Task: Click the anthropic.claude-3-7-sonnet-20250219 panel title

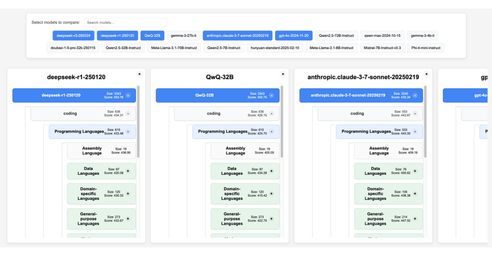Action: coord(363,77)
